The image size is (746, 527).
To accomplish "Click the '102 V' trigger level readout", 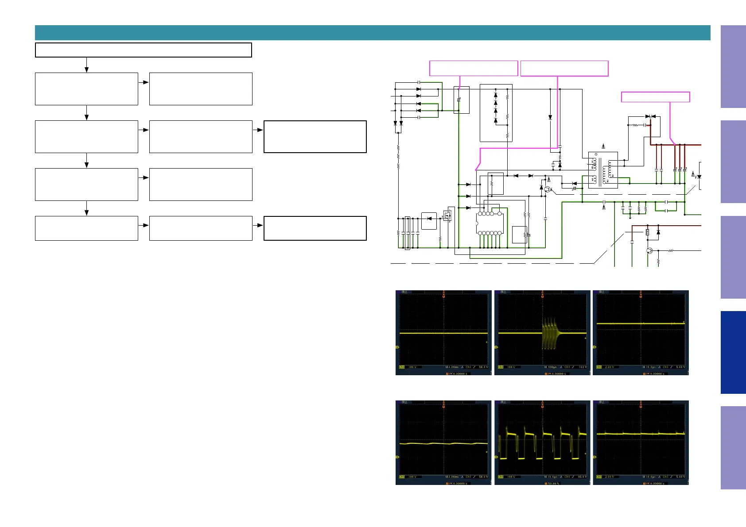I will pyautogui.click(x=583, y=367).
